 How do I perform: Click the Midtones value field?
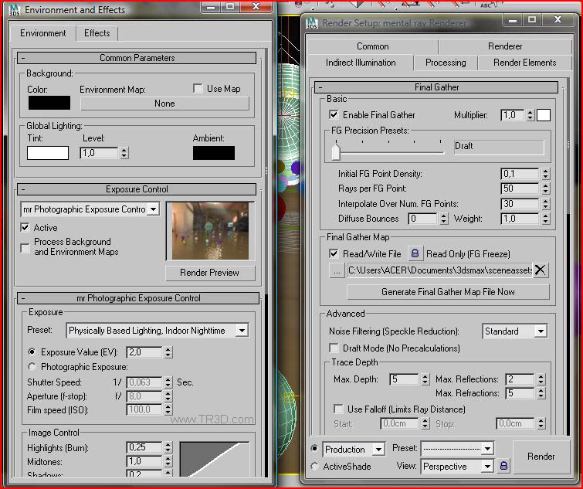[144, 461]
